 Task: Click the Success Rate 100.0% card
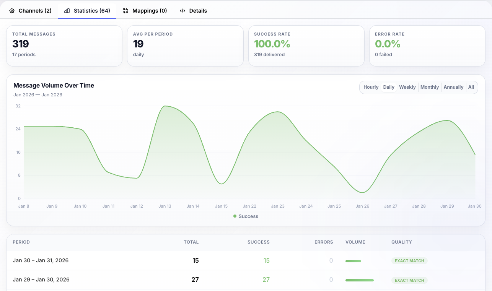click(306, 46)
